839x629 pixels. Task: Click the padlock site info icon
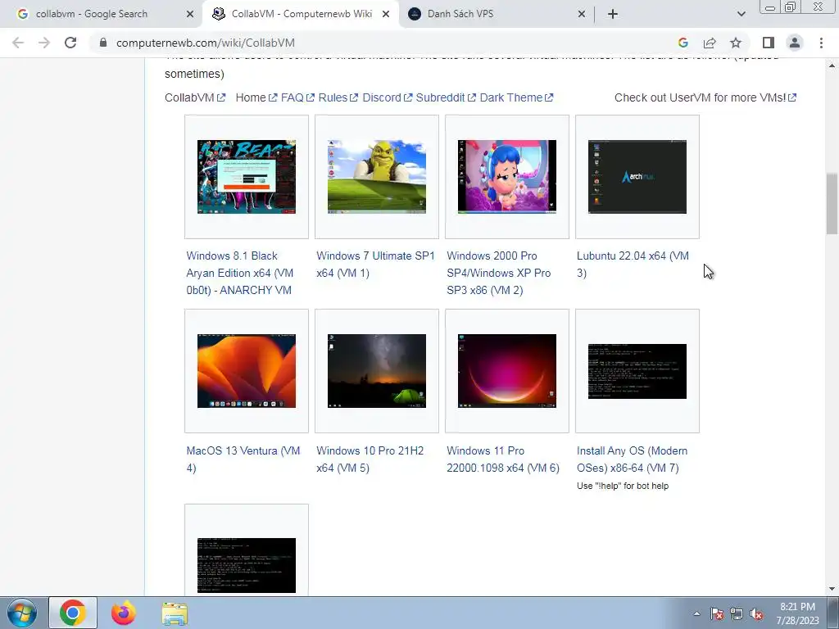(x=103, y=43)
